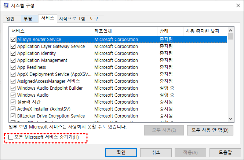Uncheck AppX Deployment Service checkbox
The image size is (244, 160).
point(13,74)
